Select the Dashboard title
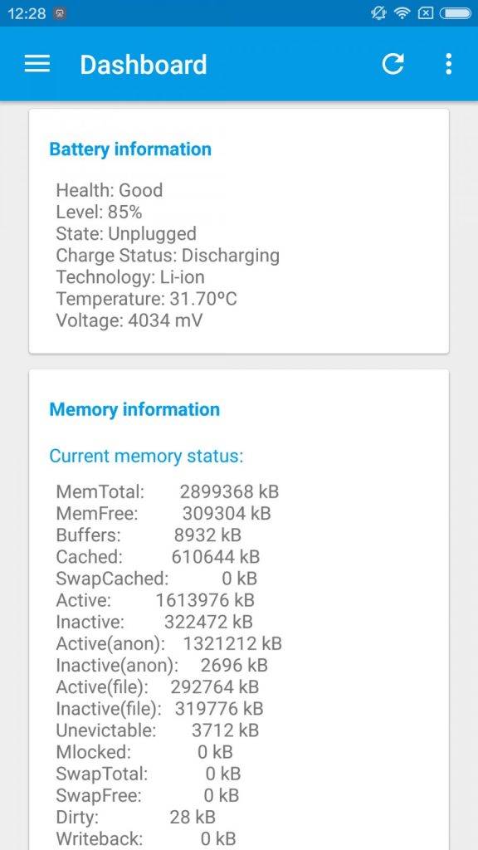The width and height of the screenshot is (478, 850). 144,65
